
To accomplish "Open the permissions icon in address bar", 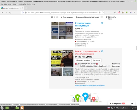I will tap(29, 13).
